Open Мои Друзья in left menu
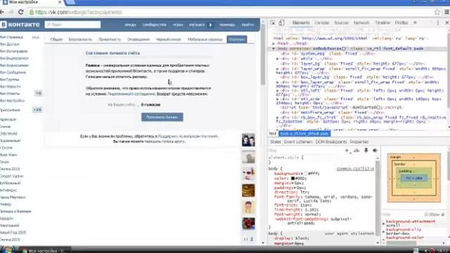 pyautogui.click(x=10, y=44)
